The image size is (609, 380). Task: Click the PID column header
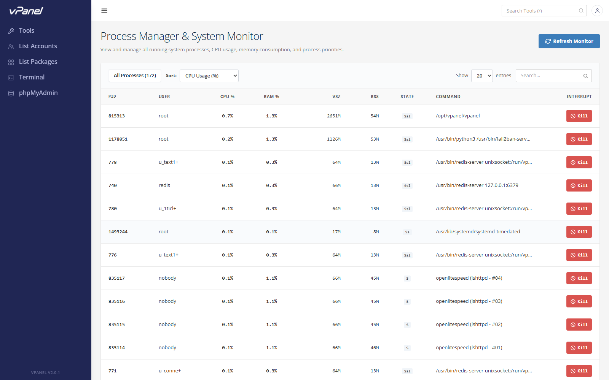pos(112,97)
